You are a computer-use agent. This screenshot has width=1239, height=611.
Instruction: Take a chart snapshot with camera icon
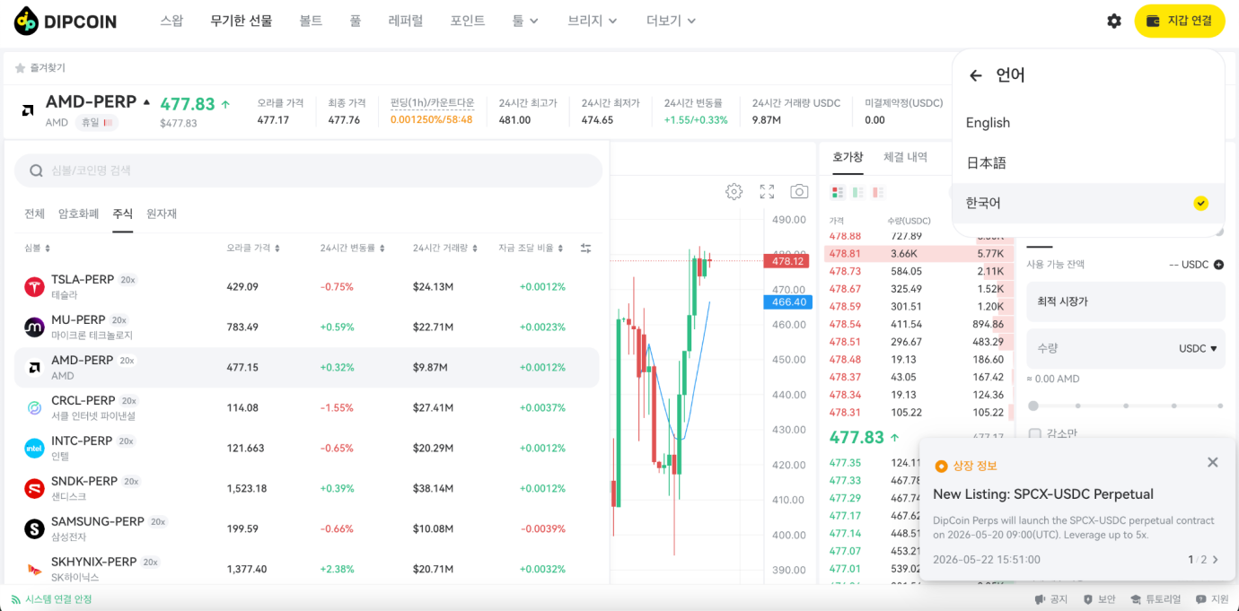tap(799, 191)
